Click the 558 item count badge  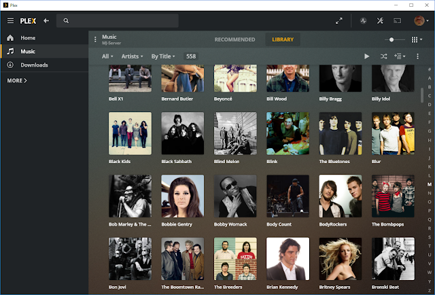[191, 56]
